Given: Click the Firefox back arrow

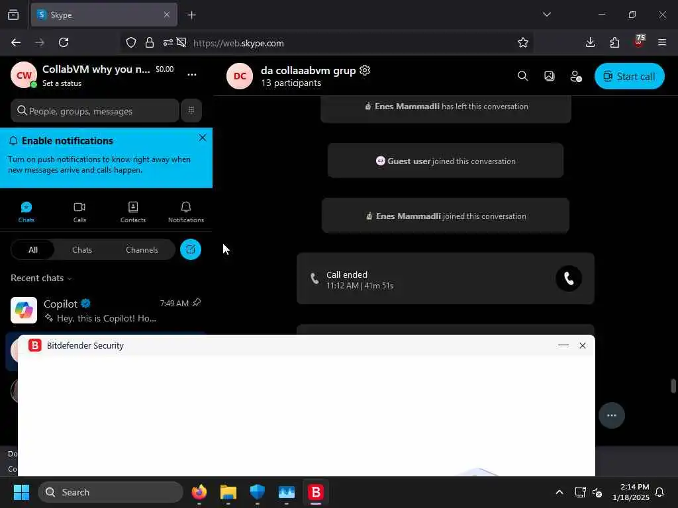Looking at the screenshot, I should click(16, 42).
